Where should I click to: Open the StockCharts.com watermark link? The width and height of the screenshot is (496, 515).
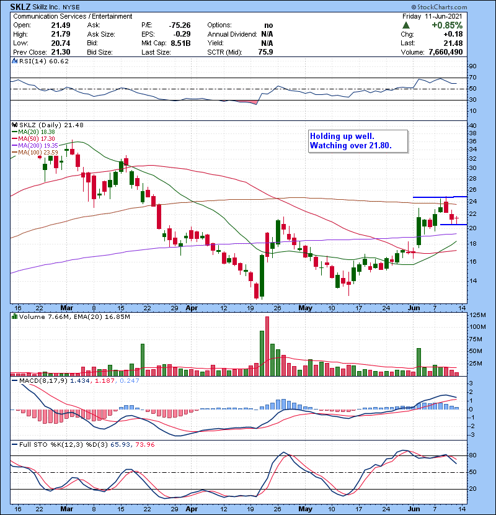pyautogui.click(x=439, y=7)
